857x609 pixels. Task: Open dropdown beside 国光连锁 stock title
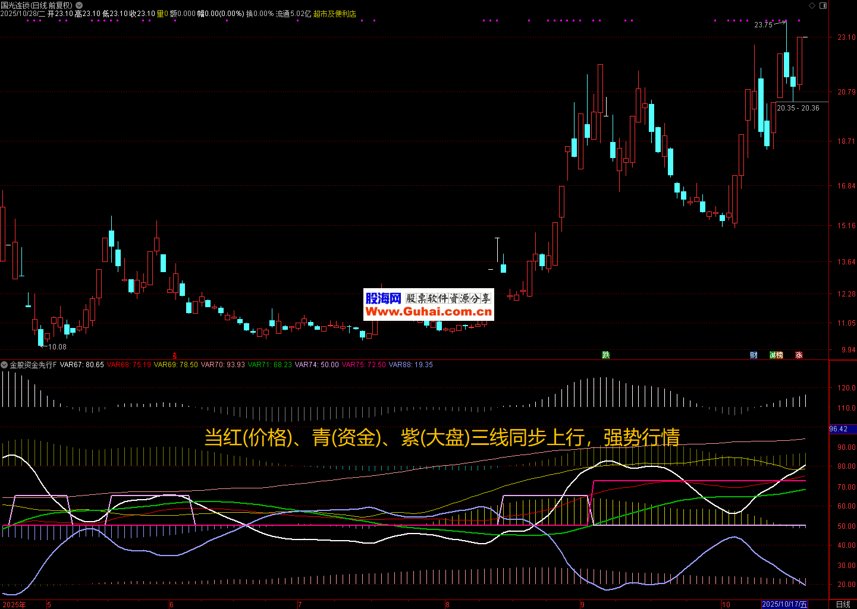click(x=79, y=5)
